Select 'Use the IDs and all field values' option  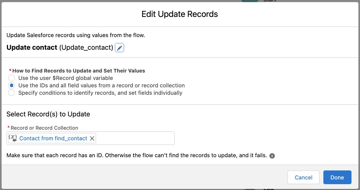[x=11, y=85]
